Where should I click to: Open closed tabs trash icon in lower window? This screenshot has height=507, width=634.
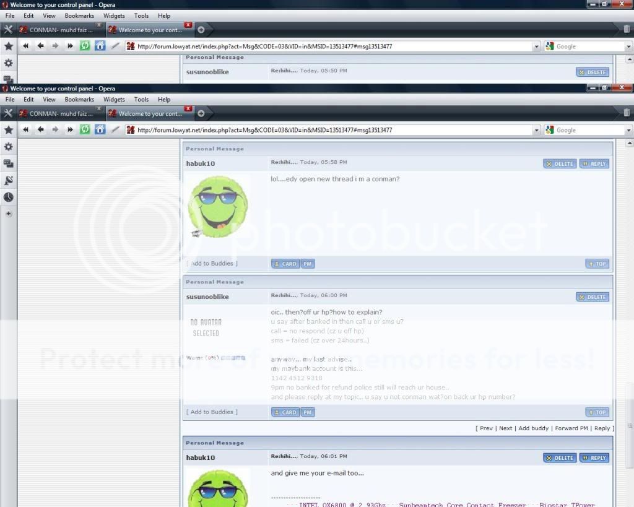627,113
